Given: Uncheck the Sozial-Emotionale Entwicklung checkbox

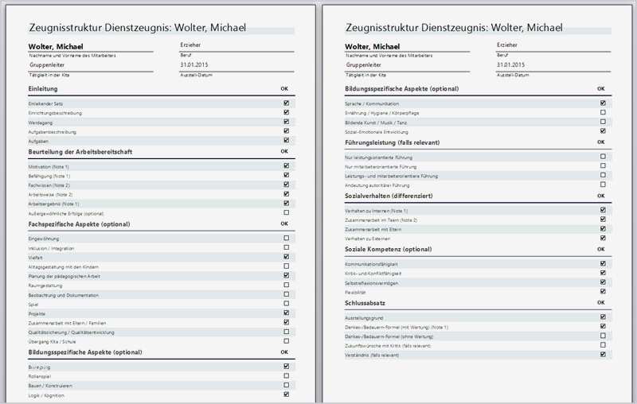Looking at the screenshot, I should click(603, 131).
